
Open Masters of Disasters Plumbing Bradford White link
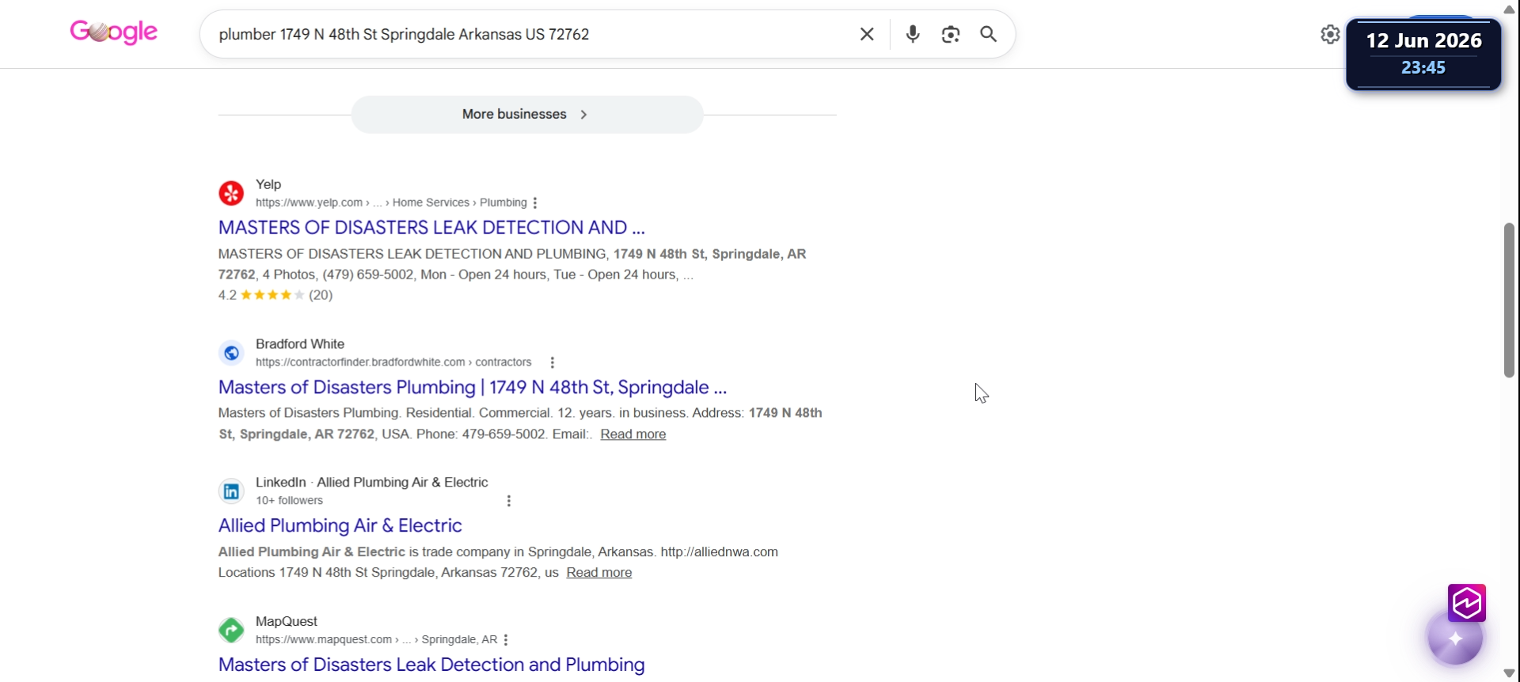[473, 388]
